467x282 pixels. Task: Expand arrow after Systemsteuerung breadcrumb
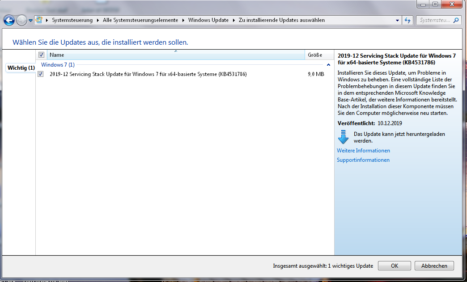click(x=98, y=20)
